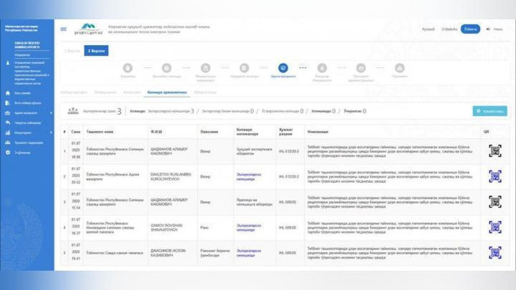Click the first workflow step circle icon
Viewport: 516px width, 290px height.
[x=128, y=68]
